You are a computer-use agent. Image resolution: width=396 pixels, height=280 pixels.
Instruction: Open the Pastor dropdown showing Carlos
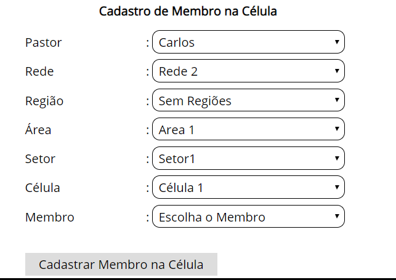tap(248, 42)
